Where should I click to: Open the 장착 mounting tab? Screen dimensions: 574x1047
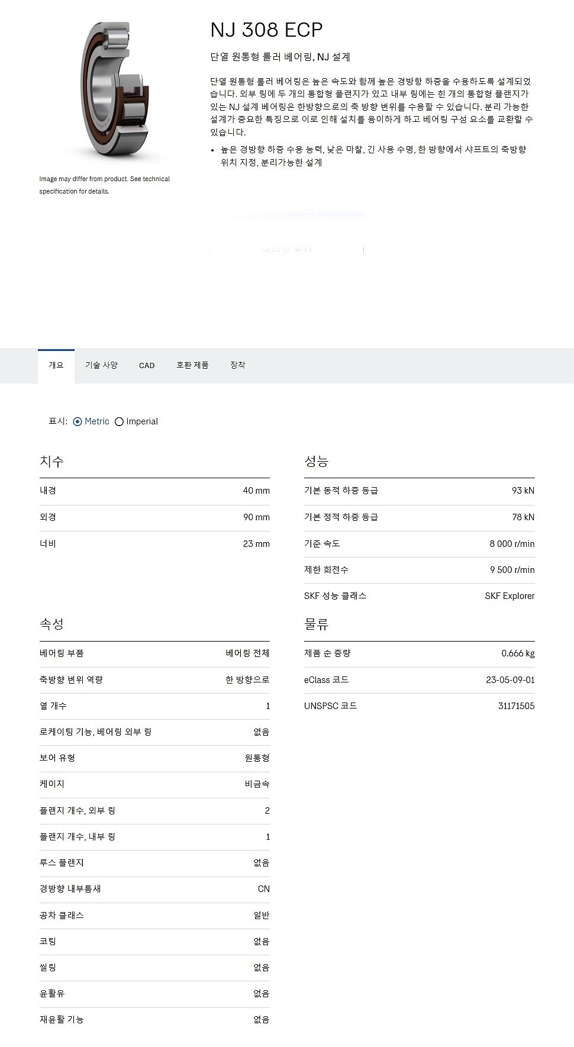(237, 365)
